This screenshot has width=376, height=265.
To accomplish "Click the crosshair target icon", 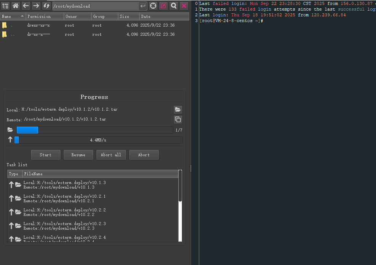I will 153,6.
